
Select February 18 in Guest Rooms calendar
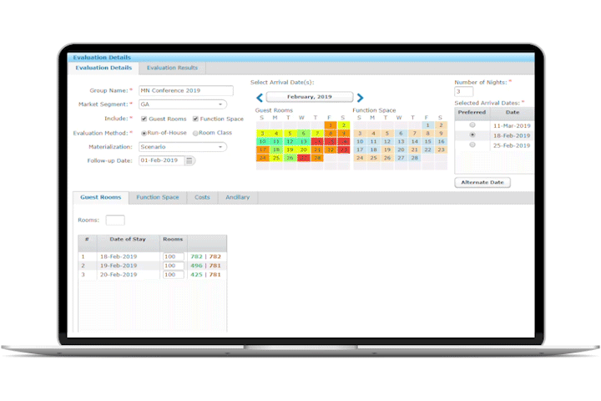[x=275, y=149]
